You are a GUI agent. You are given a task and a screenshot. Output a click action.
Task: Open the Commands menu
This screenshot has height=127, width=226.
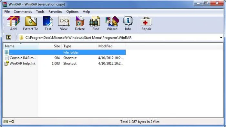pos(23,12)
